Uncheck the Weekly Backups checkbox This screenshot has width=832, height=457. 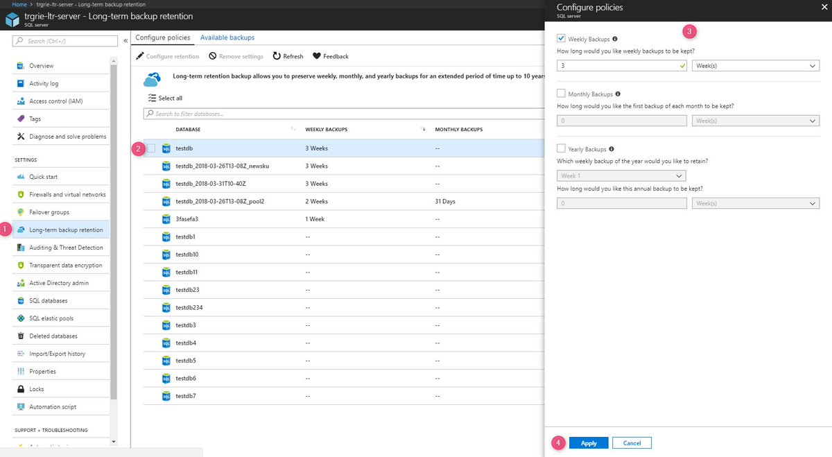click(562, 39)
